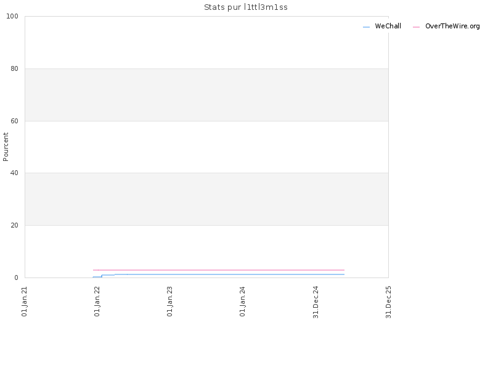The height and width of the screenshot is (370, 493).
Task: Click the 31.Dec.25 x-axis date label
Action: coord(388,302)
